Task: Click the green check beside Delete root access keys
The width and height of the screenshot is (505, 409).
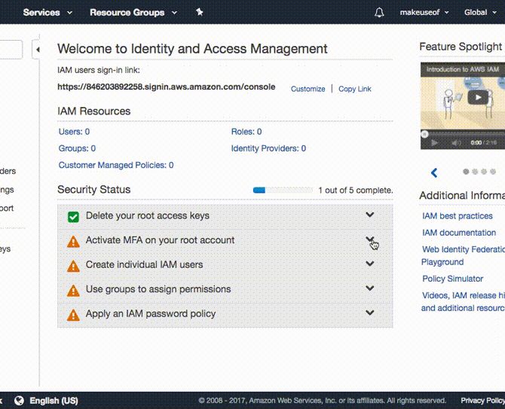Action: coord(73,217)
